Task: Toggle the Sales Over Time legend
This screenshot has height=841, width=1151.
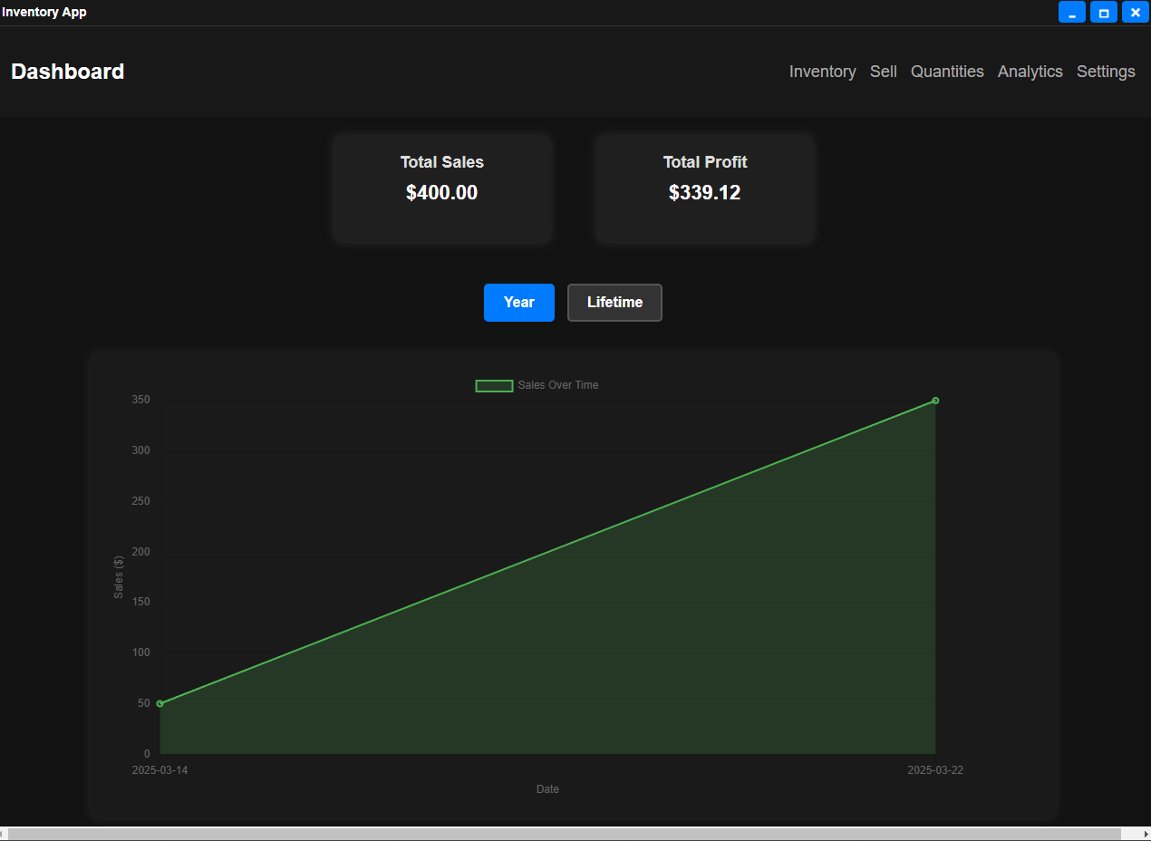Action: [537, 384]
